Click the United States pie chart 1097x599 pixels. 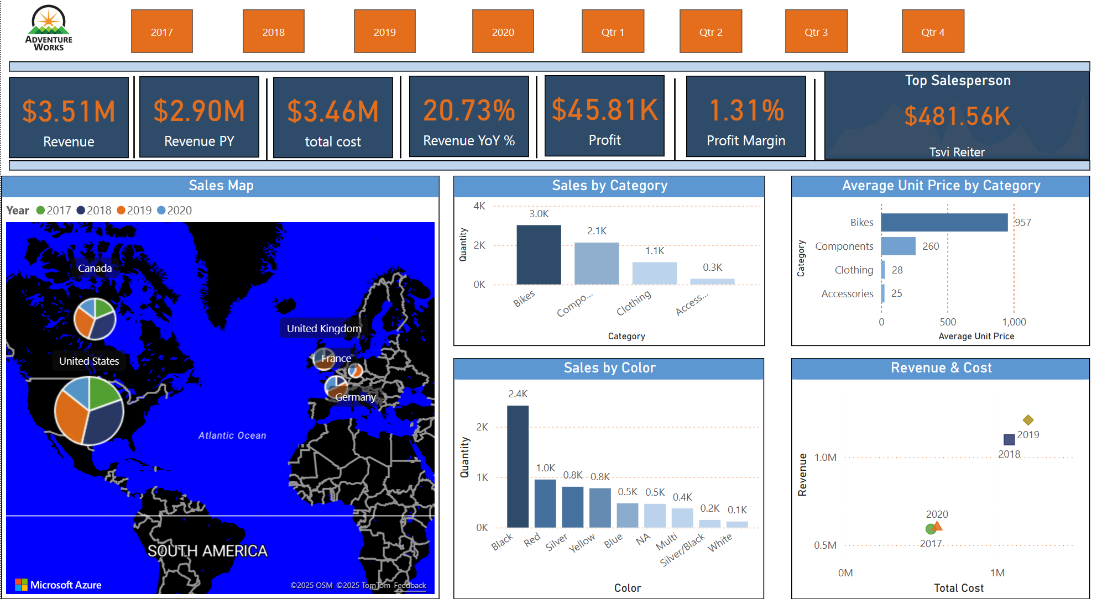pyautogui.click(x=89, y=411)
